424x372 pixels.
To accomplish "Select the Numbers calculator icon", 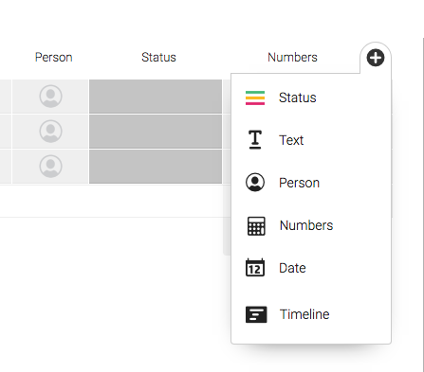I will (x=256, y=226).
